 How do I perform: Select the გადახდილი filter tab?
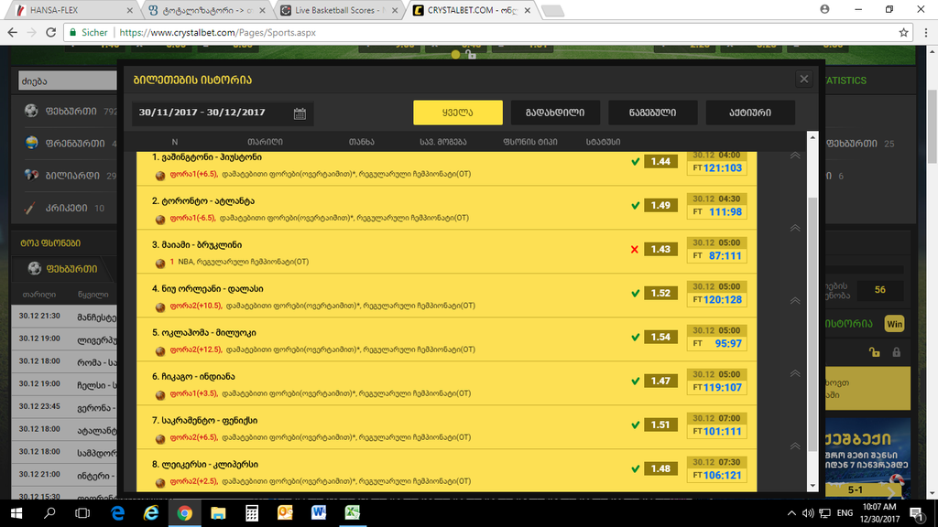pos(555,113)
